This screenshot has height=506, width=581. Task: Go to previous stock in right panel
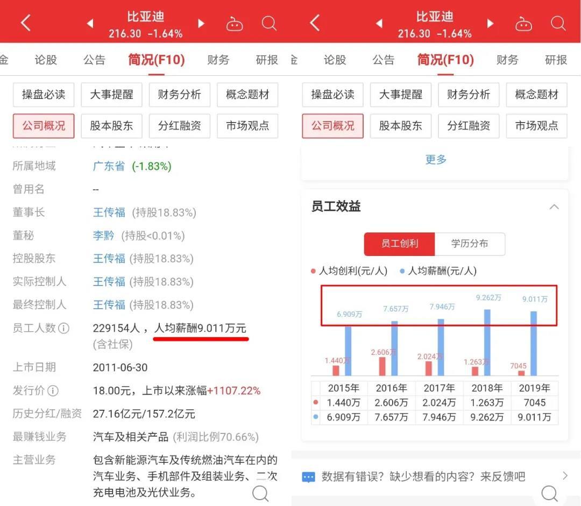[379, 24]
